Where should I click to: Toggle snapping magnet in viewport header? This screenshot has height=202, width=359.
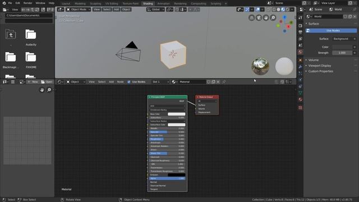pos(177,10)
